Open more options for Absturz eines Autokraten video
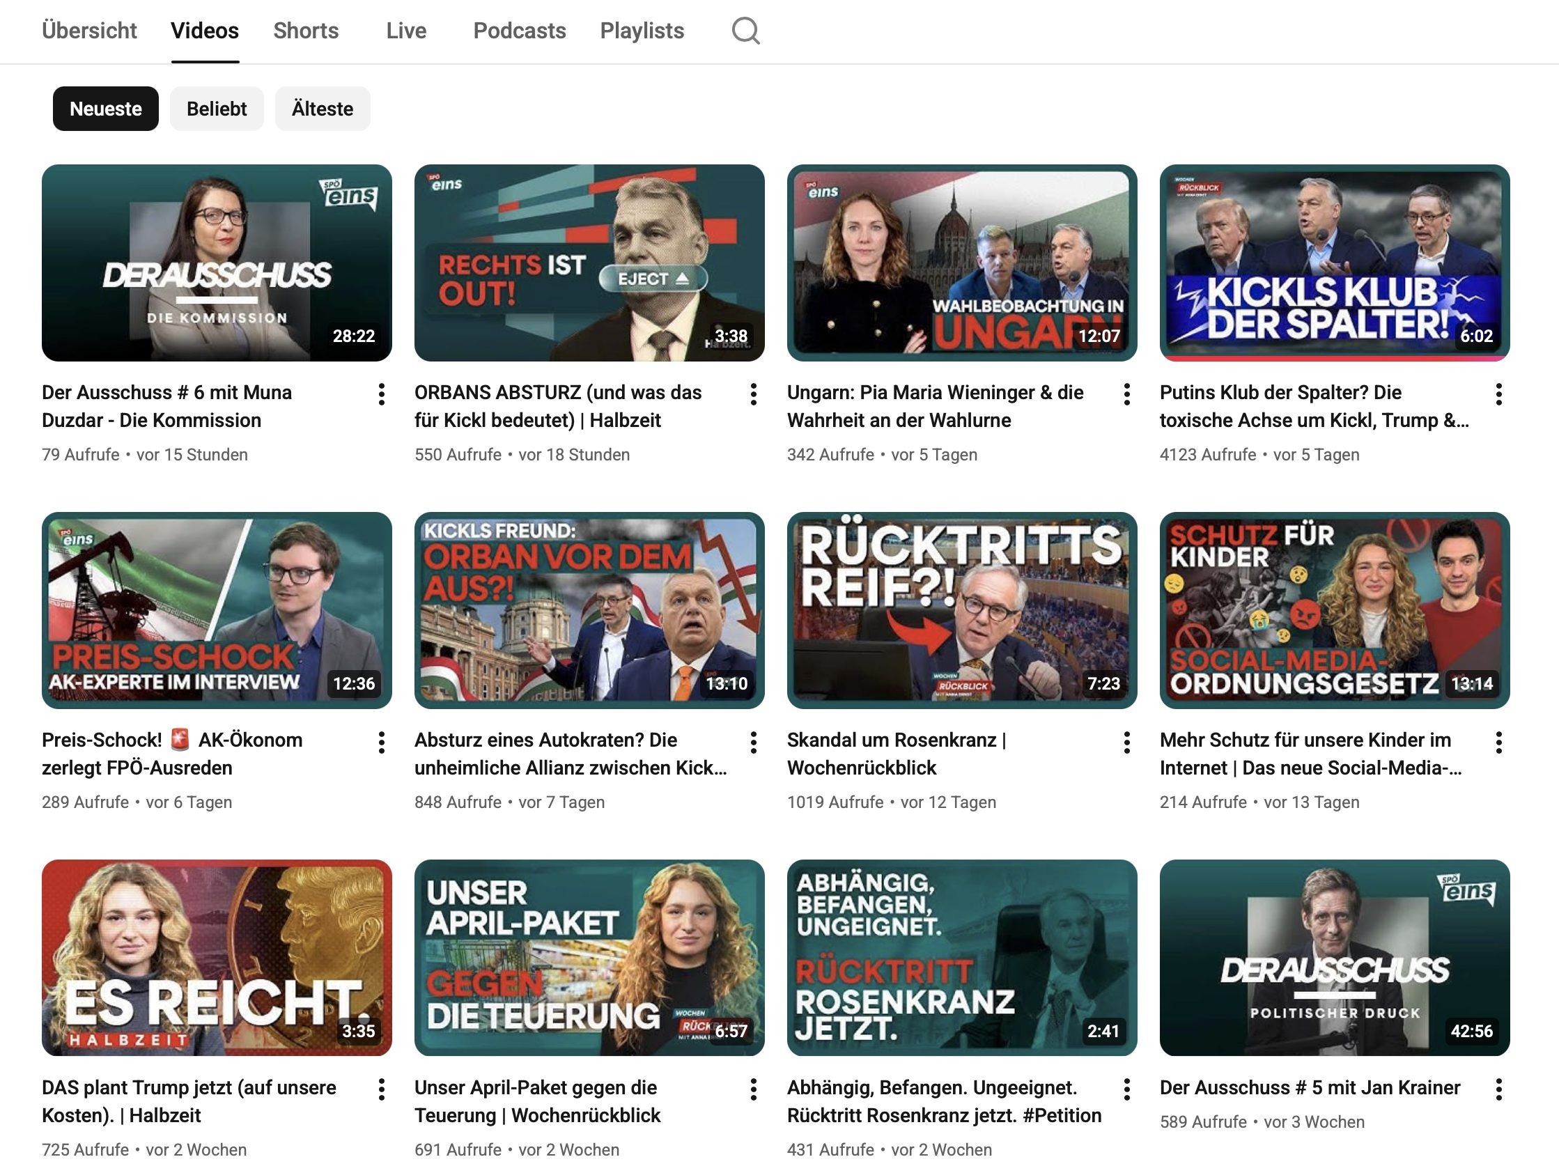This screenshot has height=1173, width=1559. click(x=754, y=742)
